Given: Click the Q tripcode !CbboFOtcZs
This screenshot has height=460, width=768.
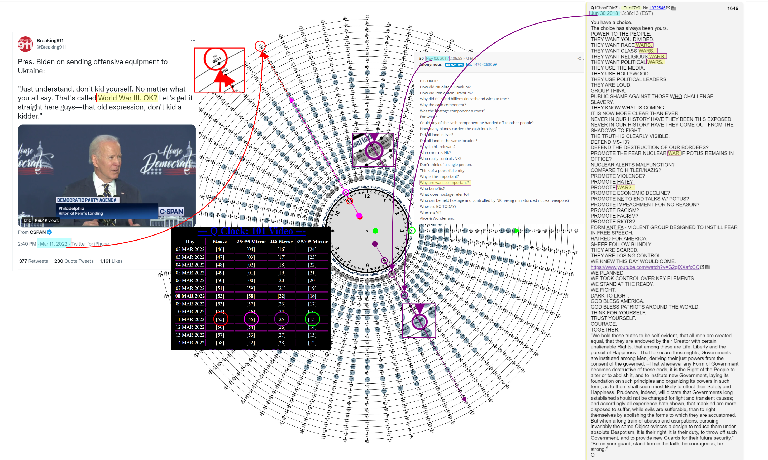Looking at the screenshot, I should (607, 8).
